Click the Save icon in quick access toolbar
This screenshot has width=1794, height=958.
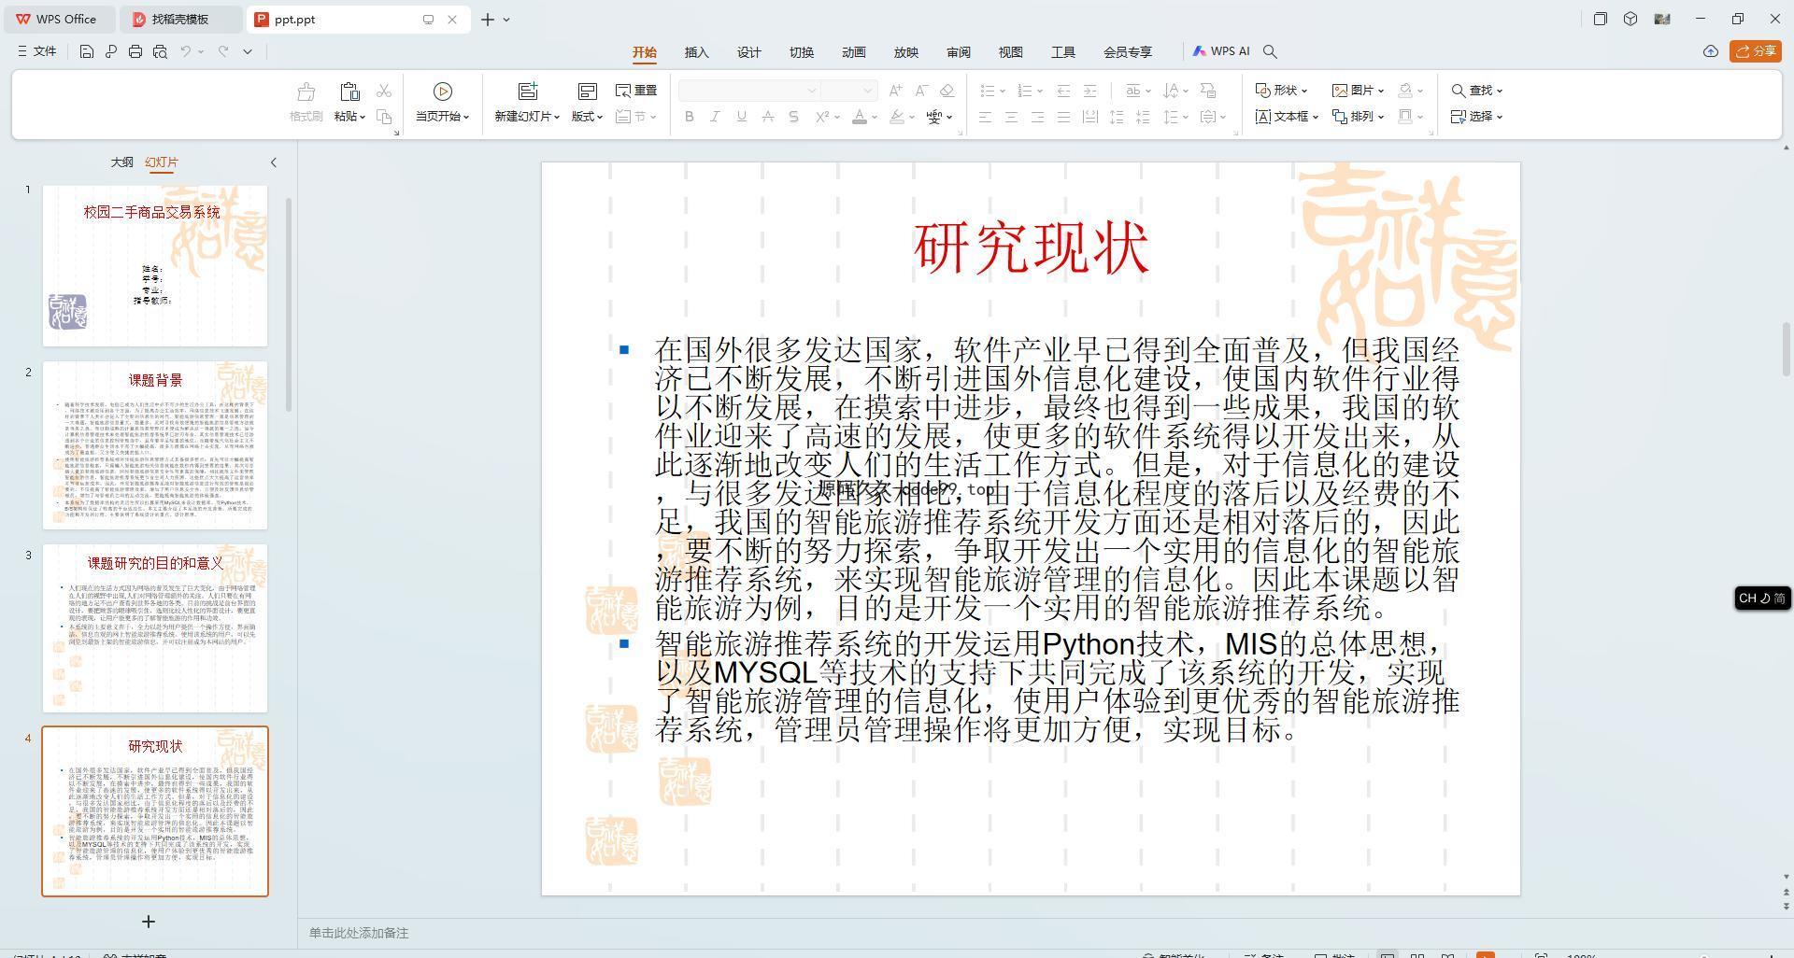pyautogui.click(x=86, y=51)
